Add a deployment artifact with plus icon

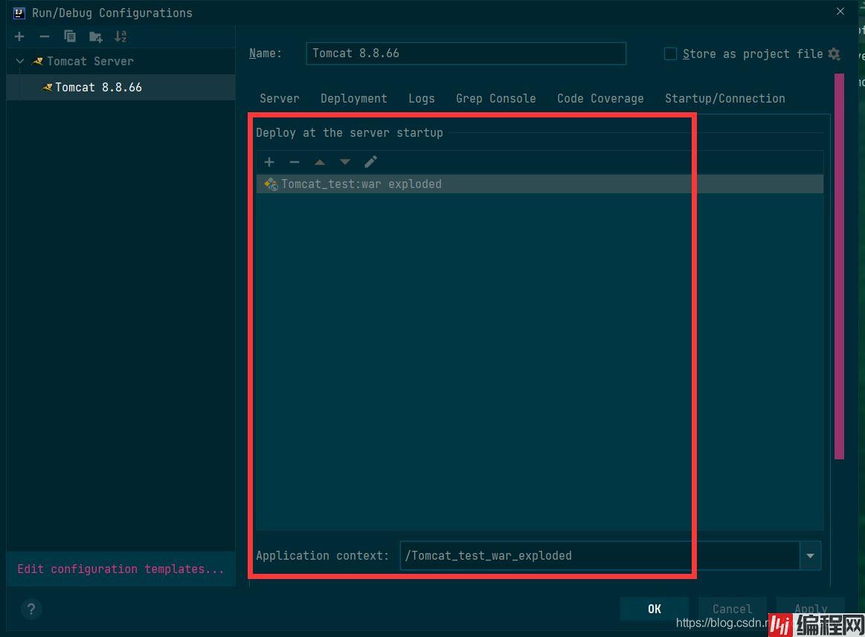pyautogui.click(x=269, y=162)
